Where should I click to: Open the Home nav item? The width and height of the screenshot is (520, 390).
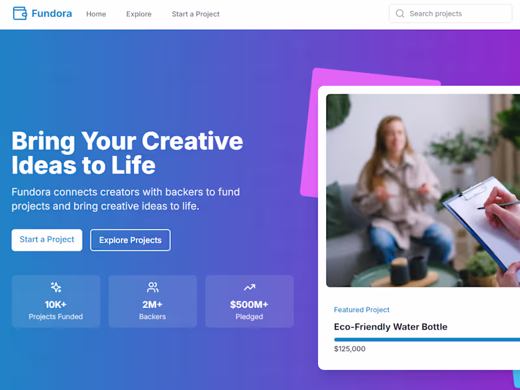(x=96, y=14)
